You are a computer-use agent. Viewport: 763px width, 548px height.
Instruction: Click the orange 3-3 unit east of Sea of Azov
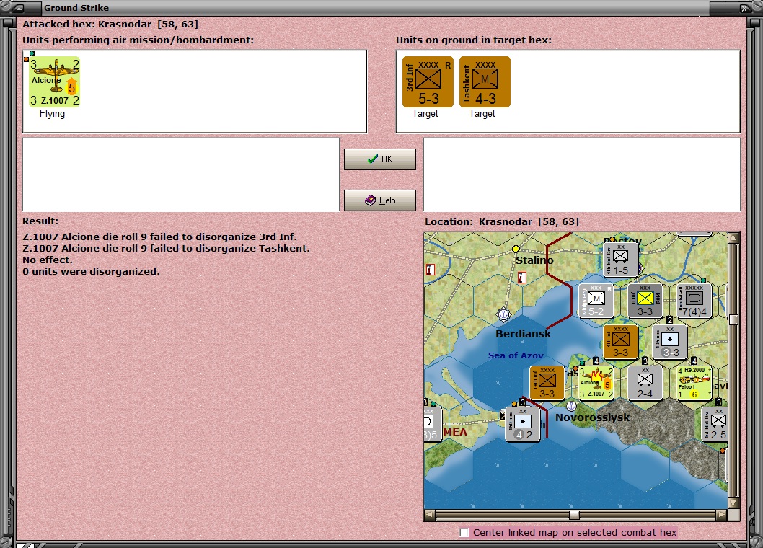620,342
